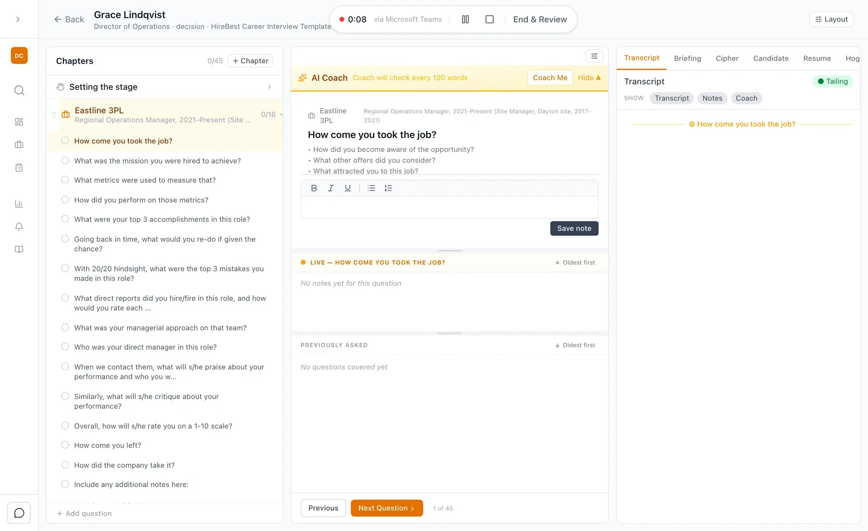The image size is (868, 531).
Task: Hide the AI Coach banner
Action: pyautogui.click(x=589, y=78)
